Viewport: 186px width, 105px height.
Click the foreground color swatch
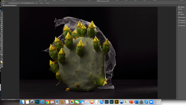click(1, 62)
